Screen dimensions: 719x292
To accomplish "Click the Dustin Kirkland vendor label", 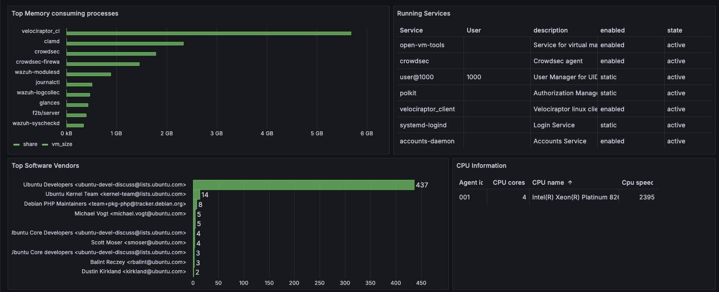I will coord(134,272).
